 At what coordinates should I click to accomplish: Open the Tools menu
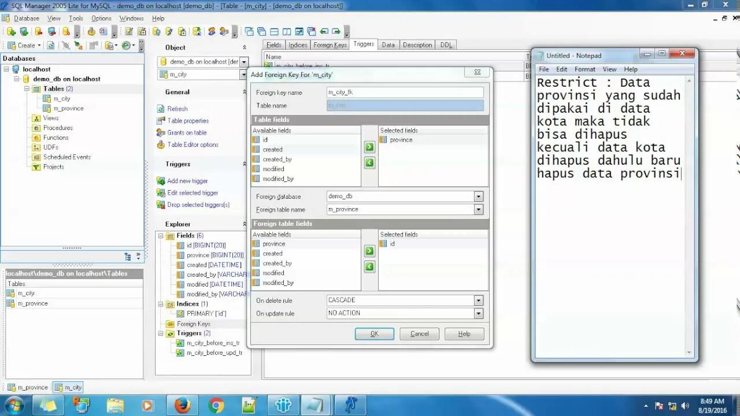pyautogui.click(x=76, y=18)
